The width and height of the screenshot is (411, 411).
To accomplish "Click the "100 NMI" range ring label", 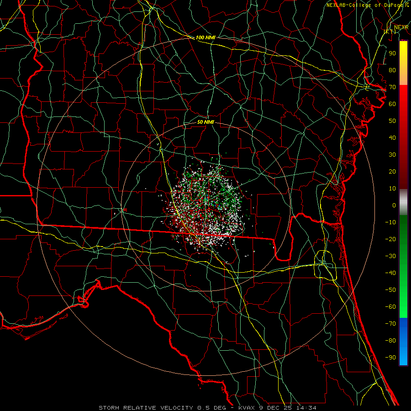I will [x=205, y=37].
